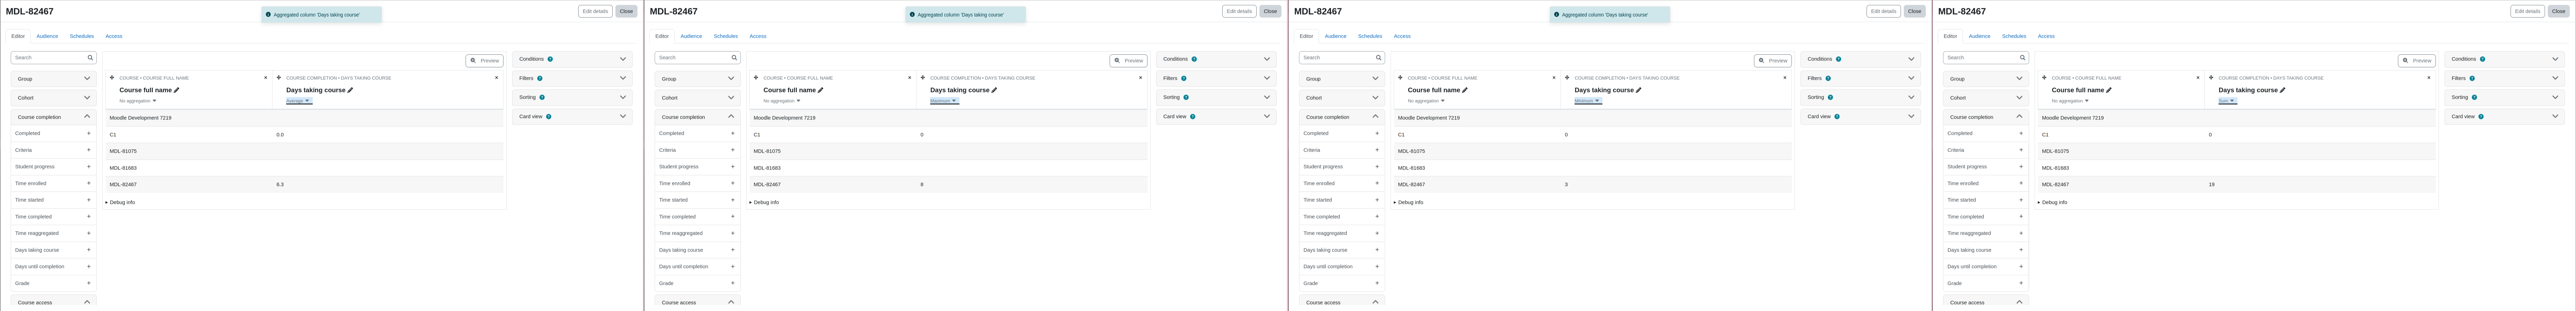Viewport: 2576px width, 311px height.
Task: Add Student progress column in the Average aggregation panel
Action: point(88,167)
